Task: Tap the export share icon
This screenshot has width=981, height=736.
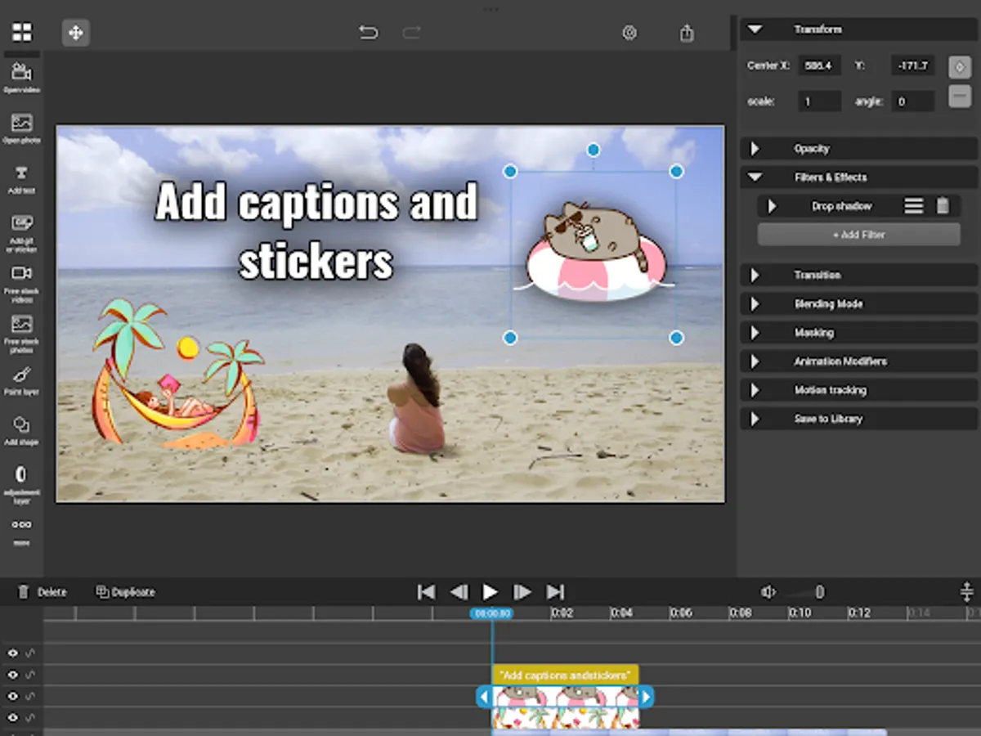Action: click(687, 33)
